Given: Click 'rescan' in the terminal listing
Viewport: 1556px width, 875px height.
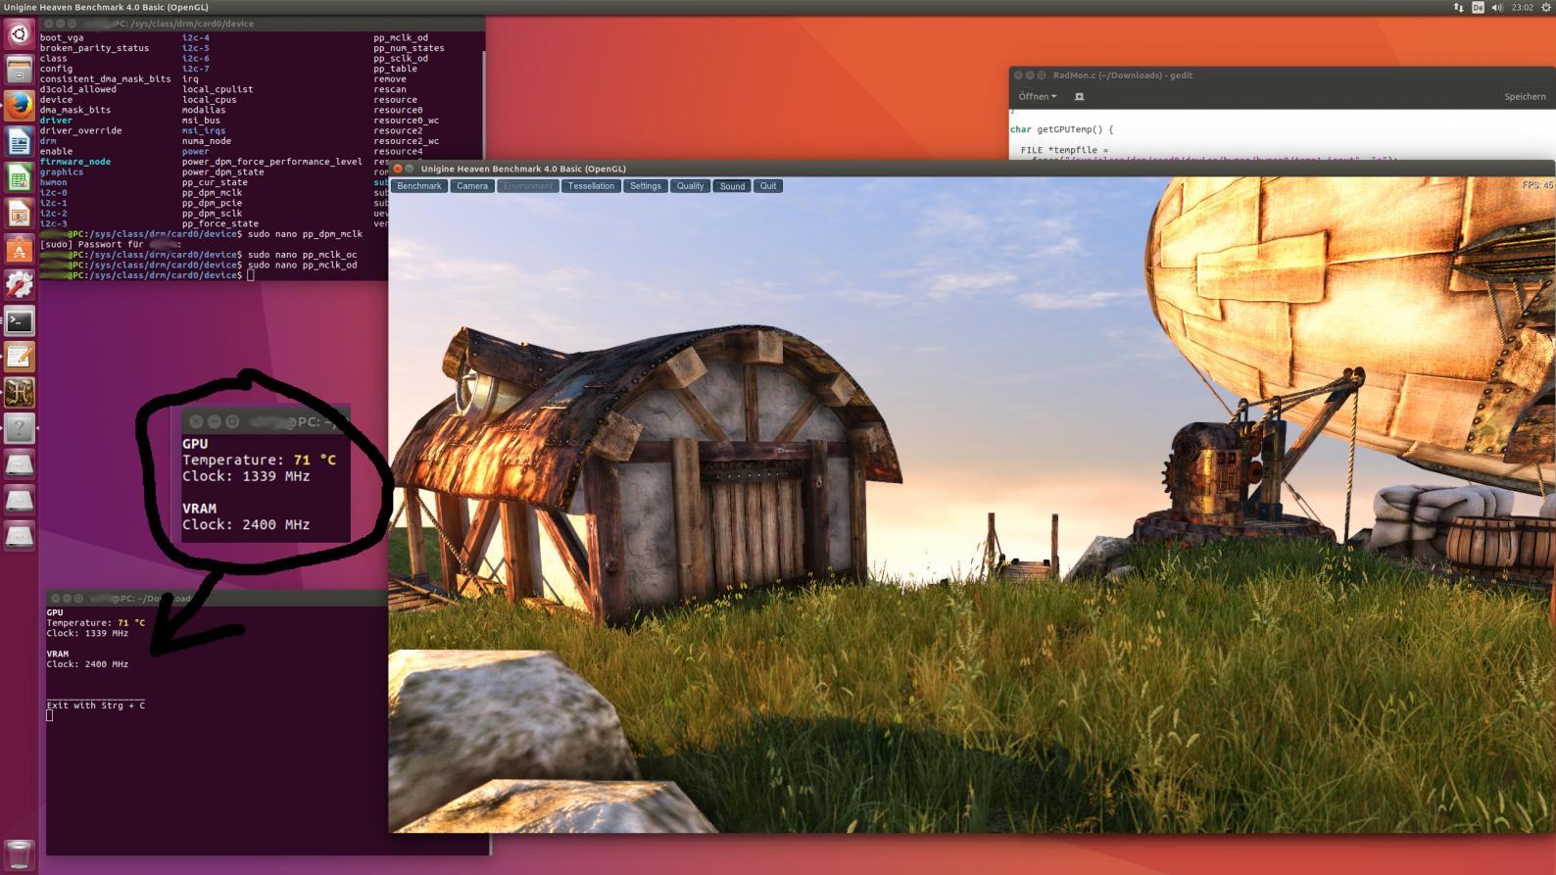Looking at the screenshot, I should pos(390,89).
